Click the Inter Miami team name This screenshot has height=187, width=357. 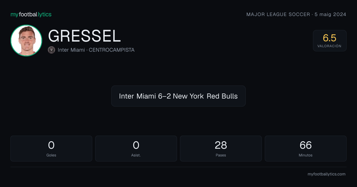click(x=72, y=50)
